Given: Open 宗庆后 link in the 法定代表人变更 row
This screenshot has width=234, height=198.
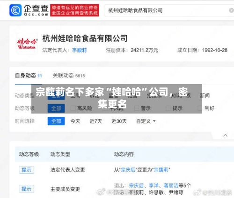Looking at the screenshot, I should pos(128,170).
